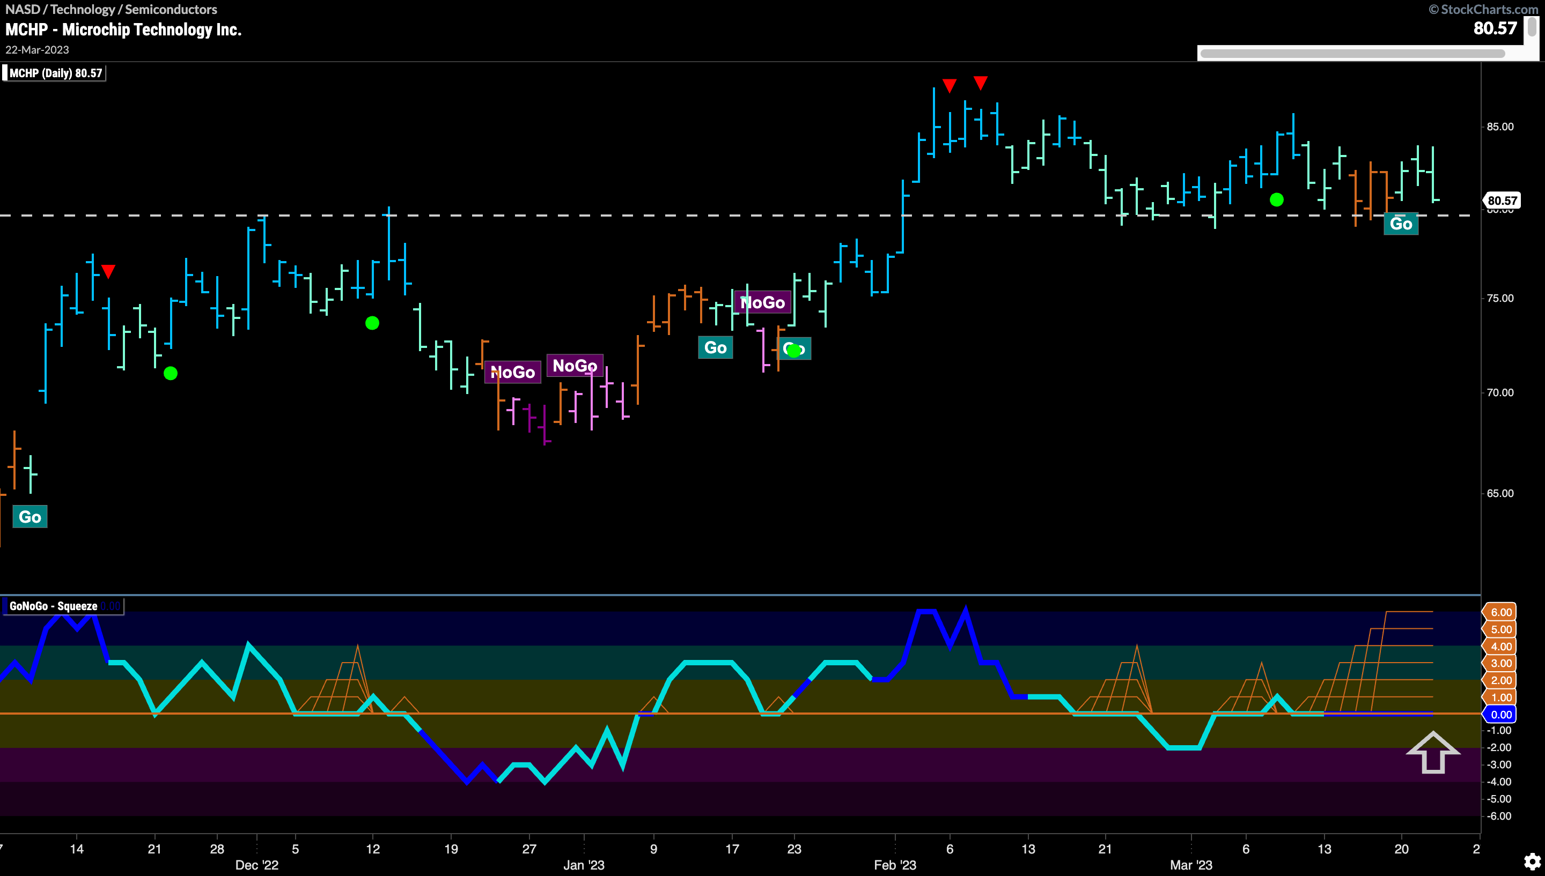
Task: Click the NoGo label near early January
Action: [575, 366]
